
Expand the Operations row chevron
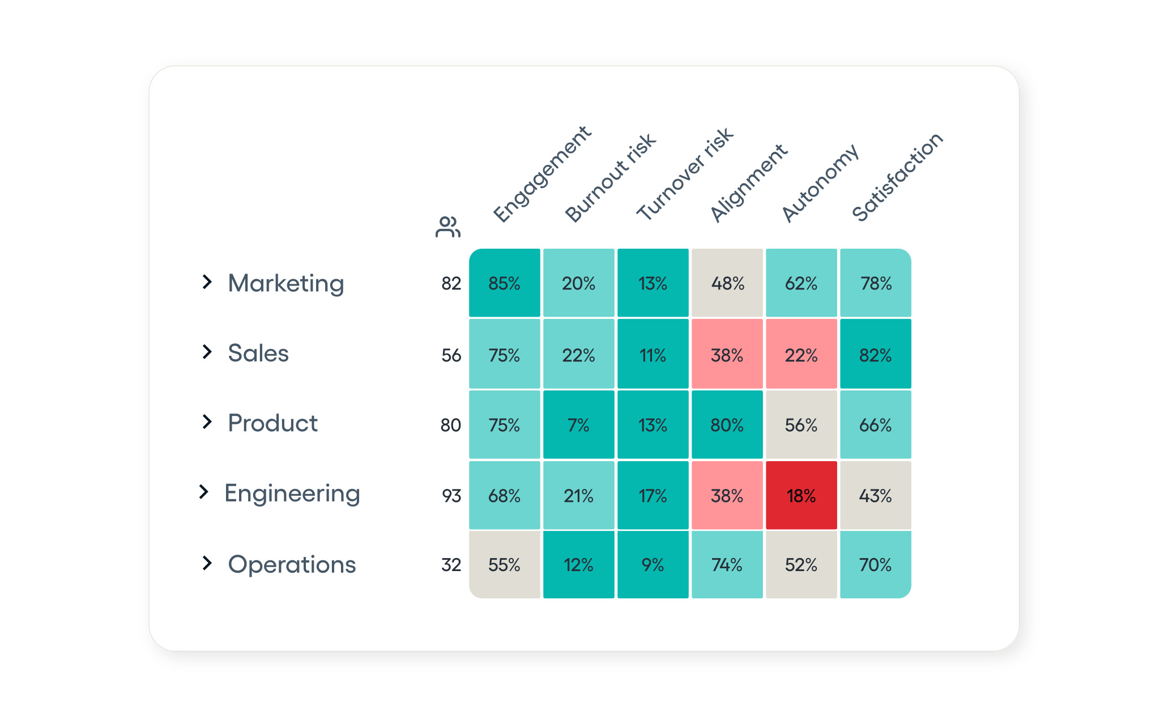[x=207, y=563]
